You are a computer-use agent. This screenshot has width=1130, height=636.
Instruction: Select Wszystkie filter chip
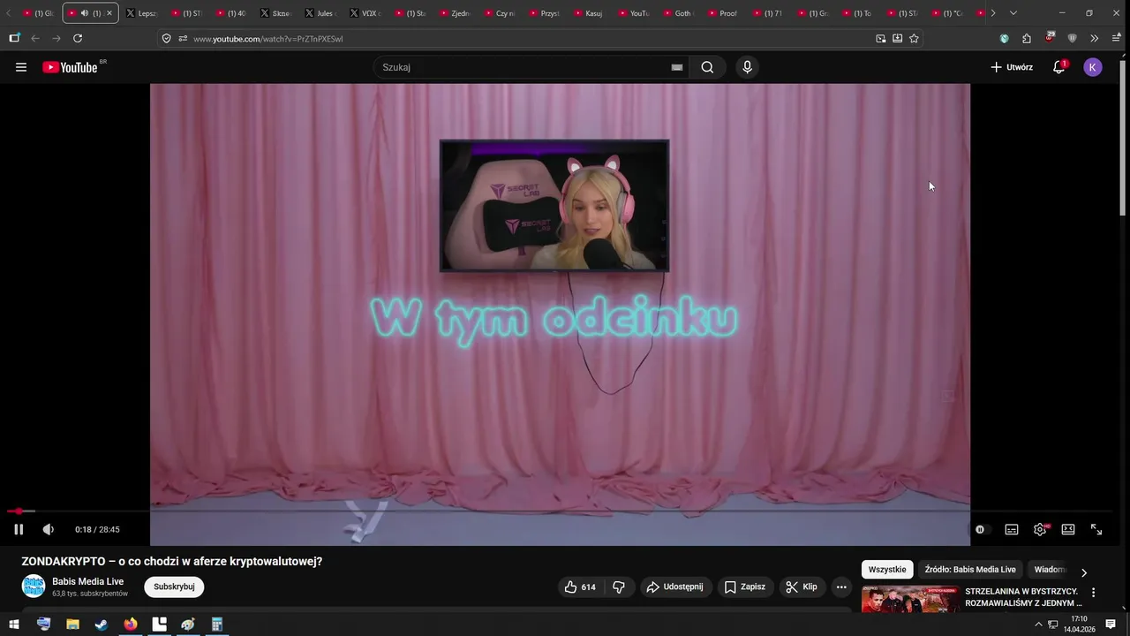[x=887, y=570]
